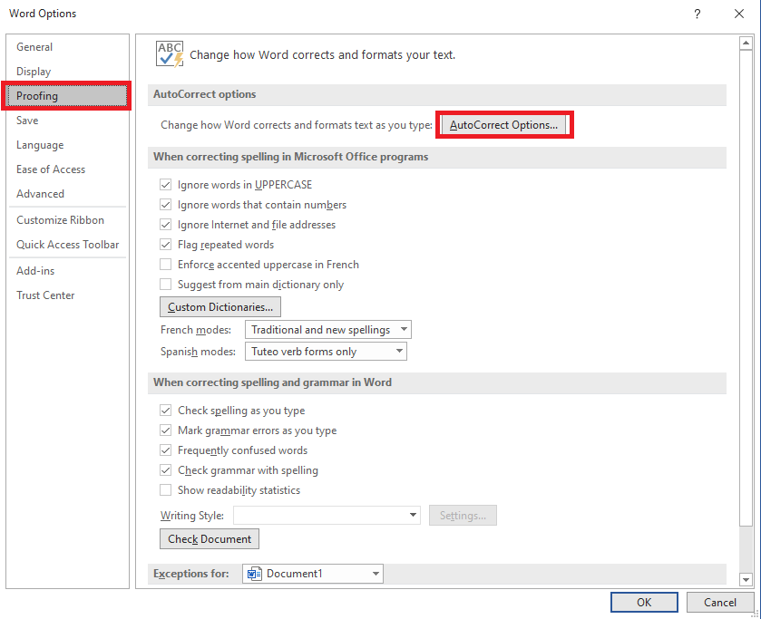Toggle Ignore words that contain numbers
The image size is (761, 619).
(165, 205)
